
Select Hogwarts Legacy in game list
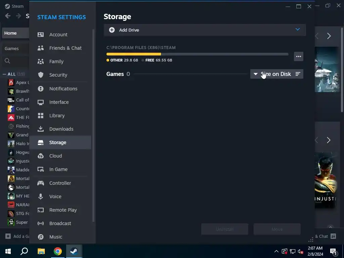18,153
